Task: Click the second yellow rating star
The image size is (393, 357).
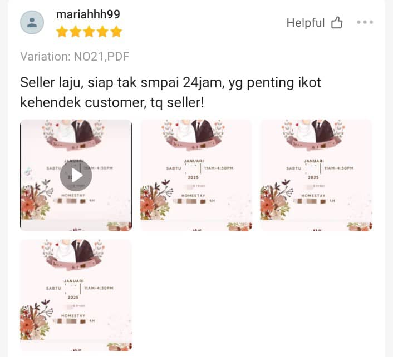Action: tap(76, 32)
